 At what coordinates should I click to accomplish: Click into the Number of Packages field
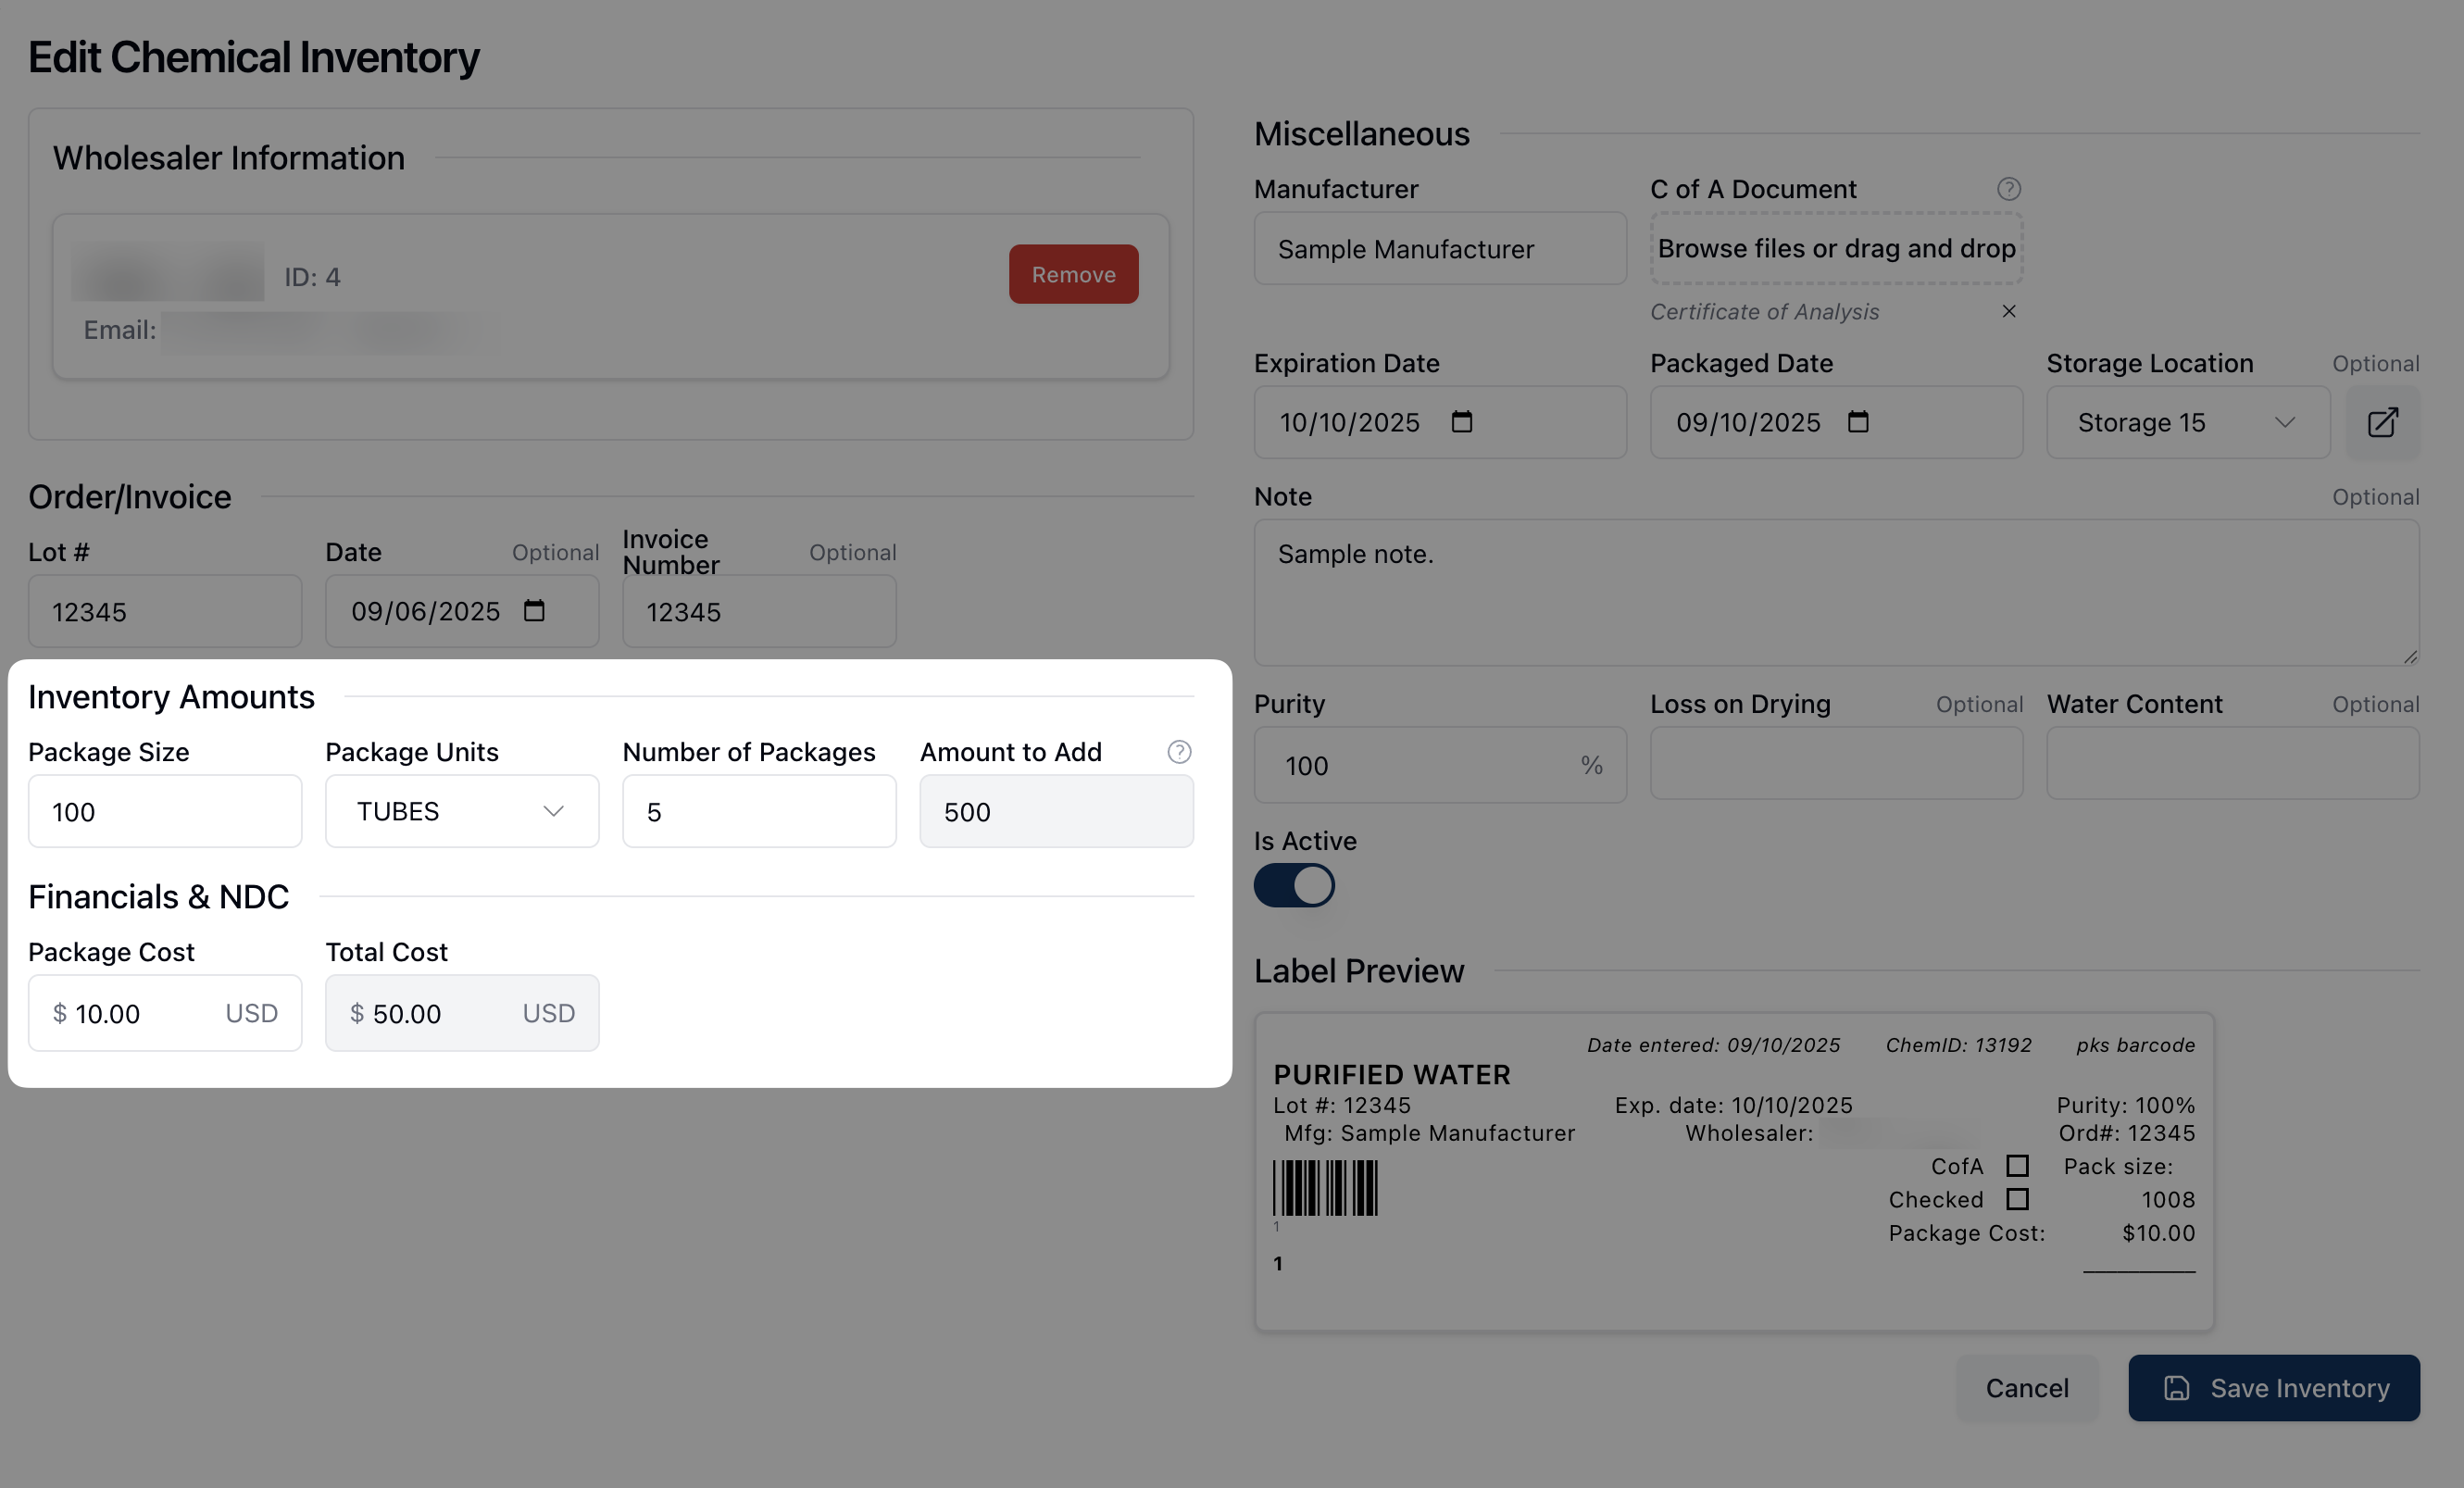pos(759,811)
